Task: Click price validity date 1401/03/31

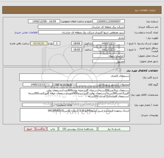Action: (x=108, y=50)
